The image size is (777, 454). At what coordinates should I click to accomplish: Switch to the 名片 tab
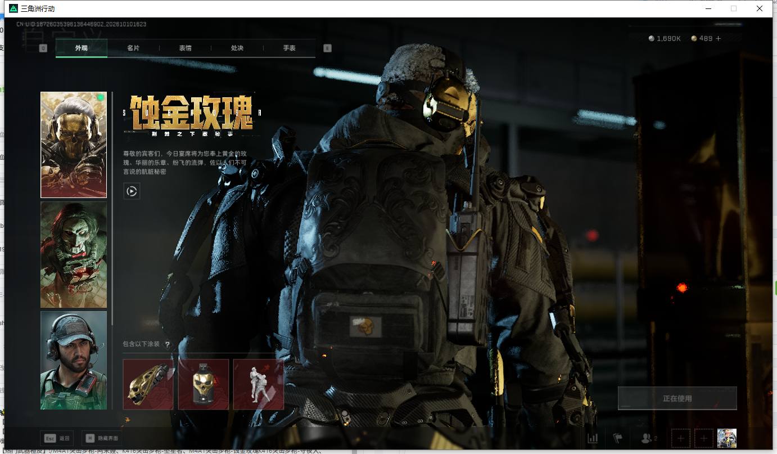coord(133,48)
